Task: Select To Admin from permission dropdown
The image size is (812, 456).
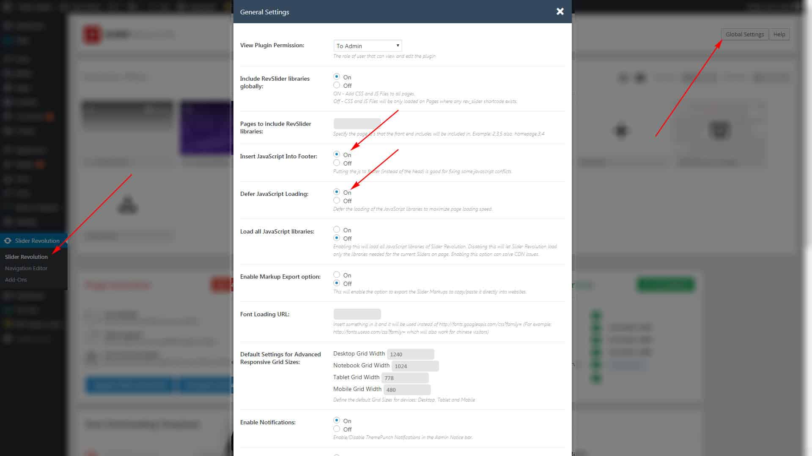Action: click(367, 46)
